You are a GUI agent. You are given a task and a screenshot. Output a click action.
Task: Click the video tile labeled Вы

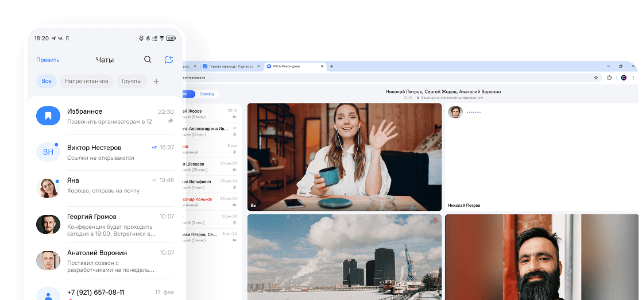point(344,157)
